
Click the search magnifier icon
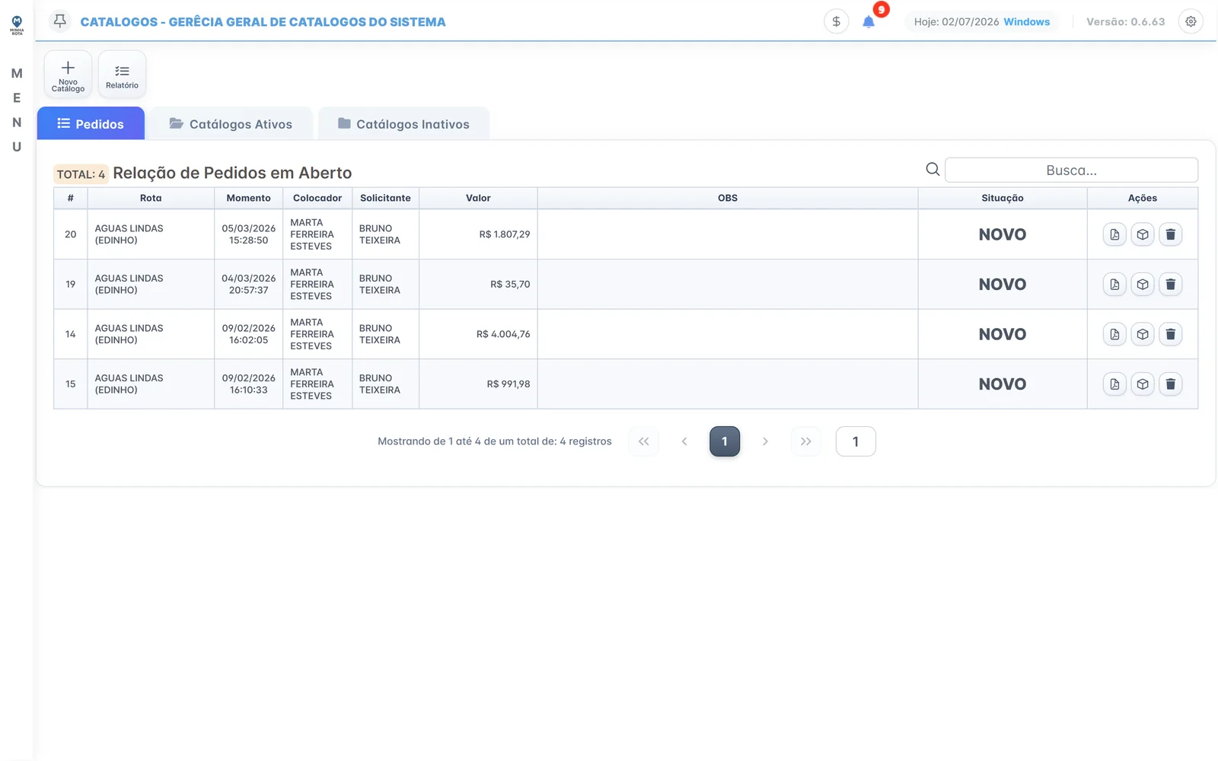(x=933, y=169)
